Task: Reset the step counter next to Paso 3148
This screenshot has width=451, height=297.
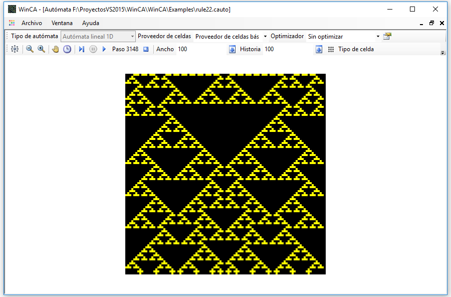Action: point(146,49)
